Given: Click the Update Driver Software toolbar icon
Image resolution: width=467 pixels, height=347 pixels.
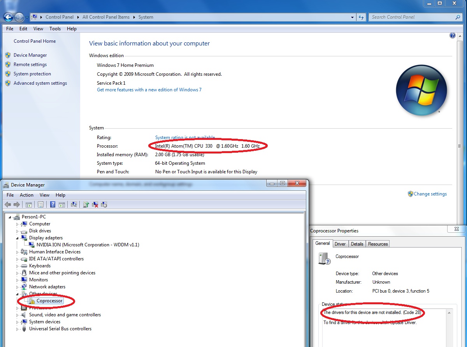Looking at the screenshot, I should click(86, 204).
